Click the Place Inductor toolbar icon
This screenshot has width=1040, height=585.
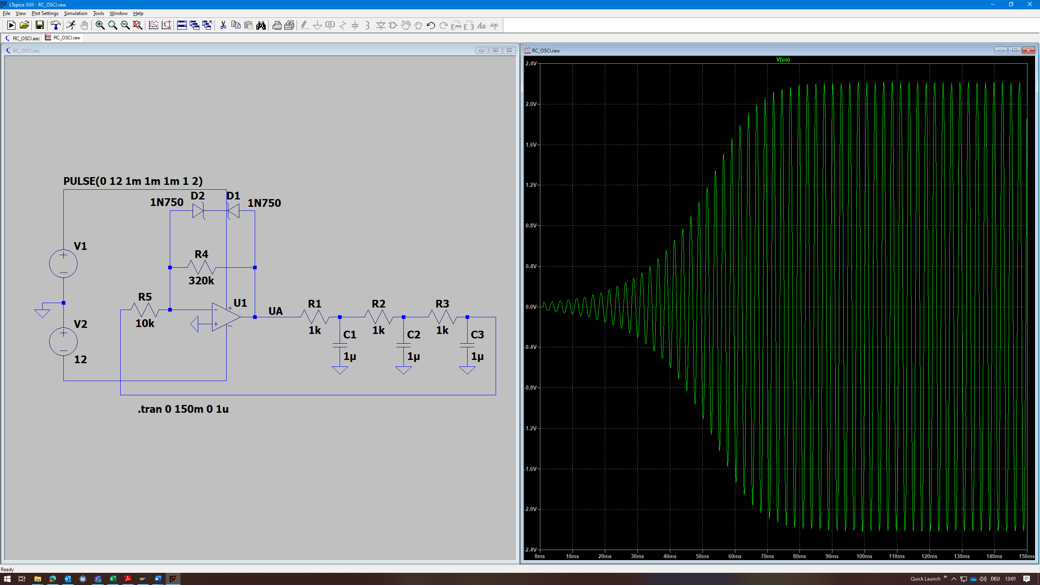(x=368, y=25)
